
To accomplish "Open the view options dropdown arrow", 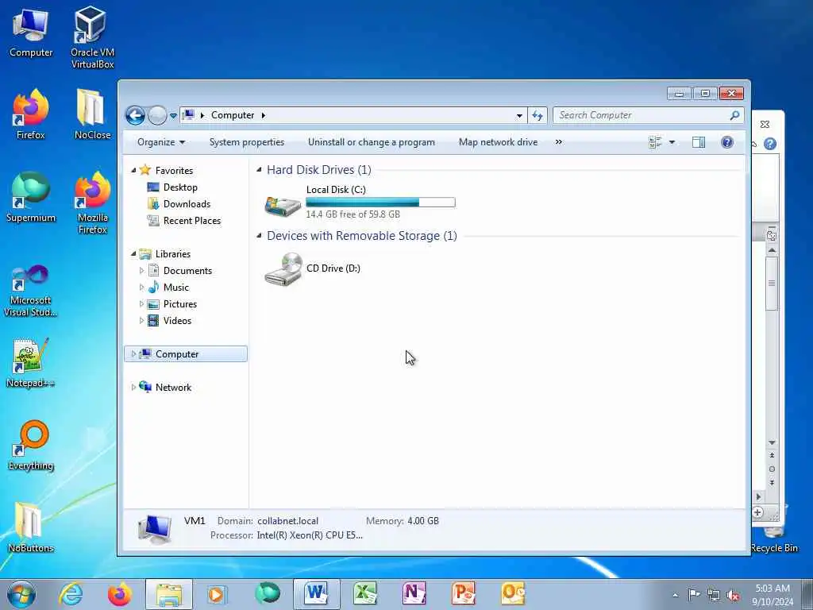I will [672, 142].
